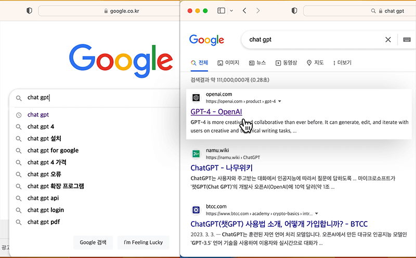Click magnifier icon beside 'chat gpt api'

click(x=19, y=198)
